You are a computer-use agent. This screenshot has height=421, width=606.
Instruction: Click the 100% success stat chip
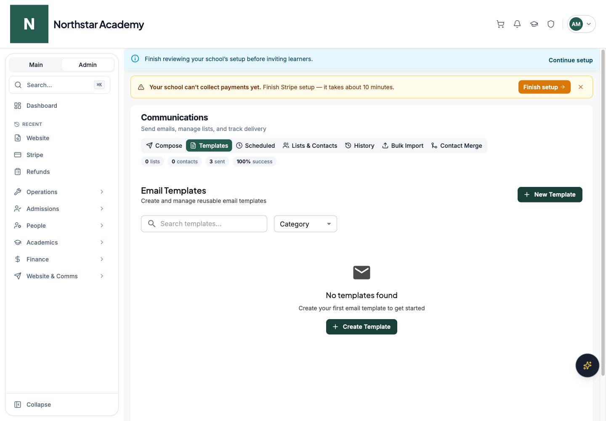pos(254,162)
